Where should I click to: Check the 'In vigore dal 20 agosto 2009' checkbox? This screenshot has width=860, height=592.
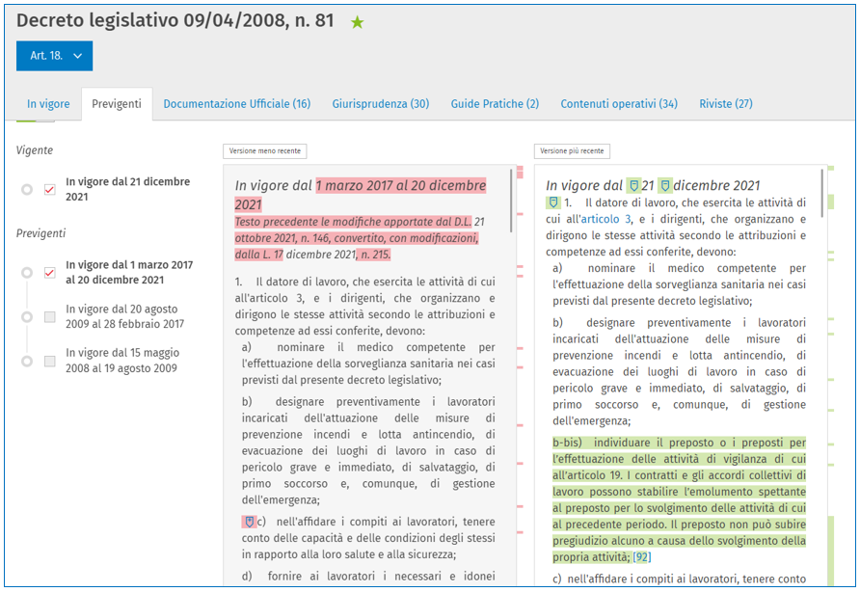point(50,316)
